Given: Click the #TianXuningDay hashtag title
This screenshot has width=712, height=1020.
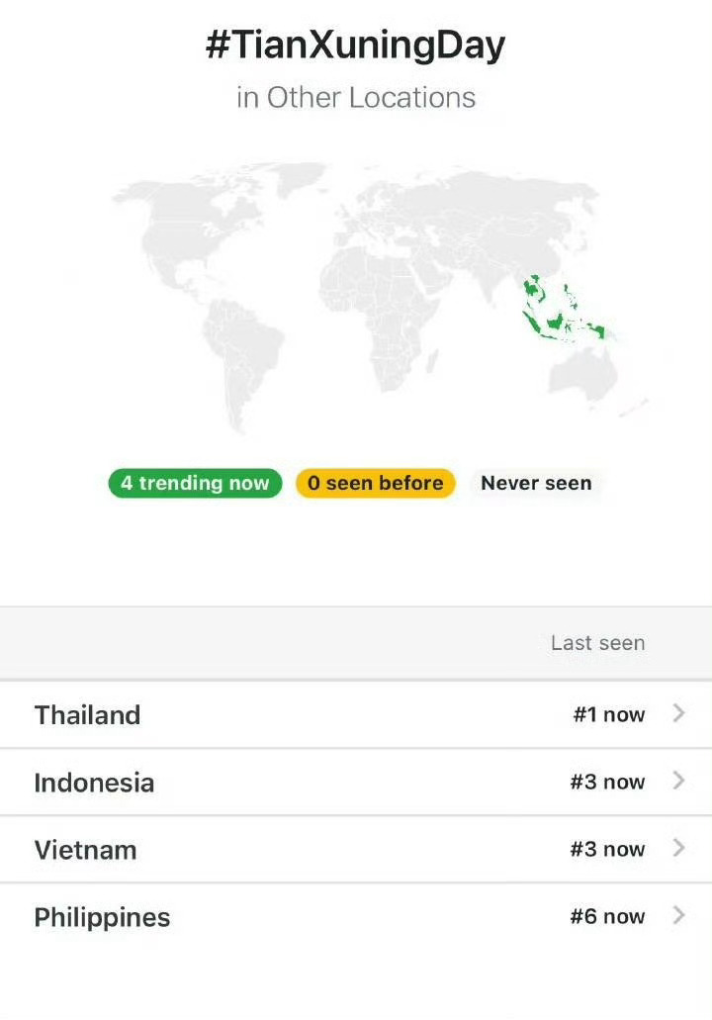Looking at the screenshot, I should click(356, 45).
